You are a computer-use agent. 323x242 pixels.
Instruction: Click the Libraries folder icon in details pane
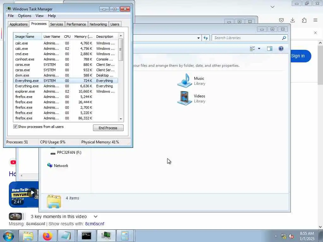54,201
